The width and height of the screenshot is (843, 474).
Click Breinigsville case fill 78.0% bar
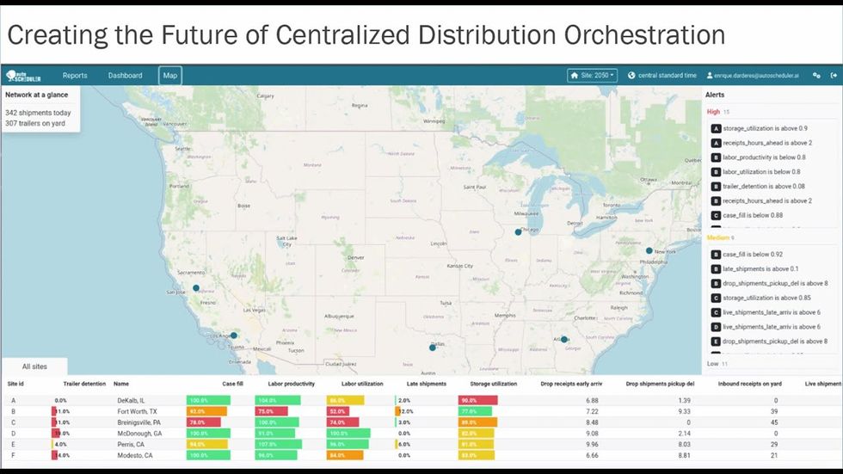204,422
